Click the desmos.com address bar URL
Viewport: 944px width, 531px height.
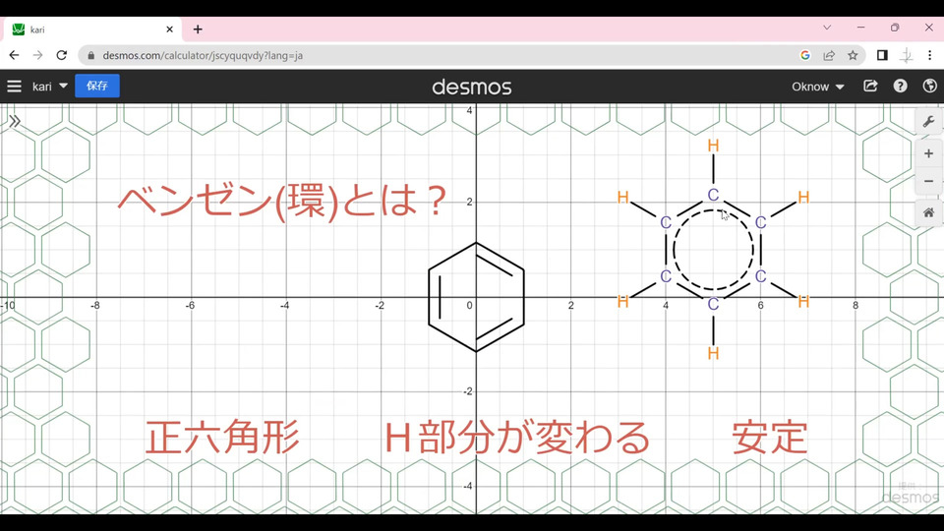[203, 55]
